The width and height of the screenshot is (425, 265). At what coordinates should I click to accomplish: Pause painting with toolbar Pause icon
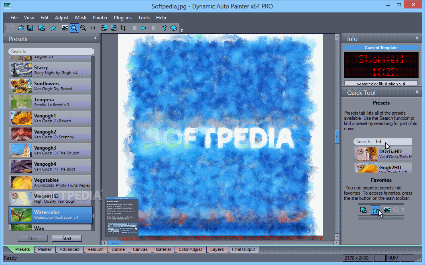(153, 28)
